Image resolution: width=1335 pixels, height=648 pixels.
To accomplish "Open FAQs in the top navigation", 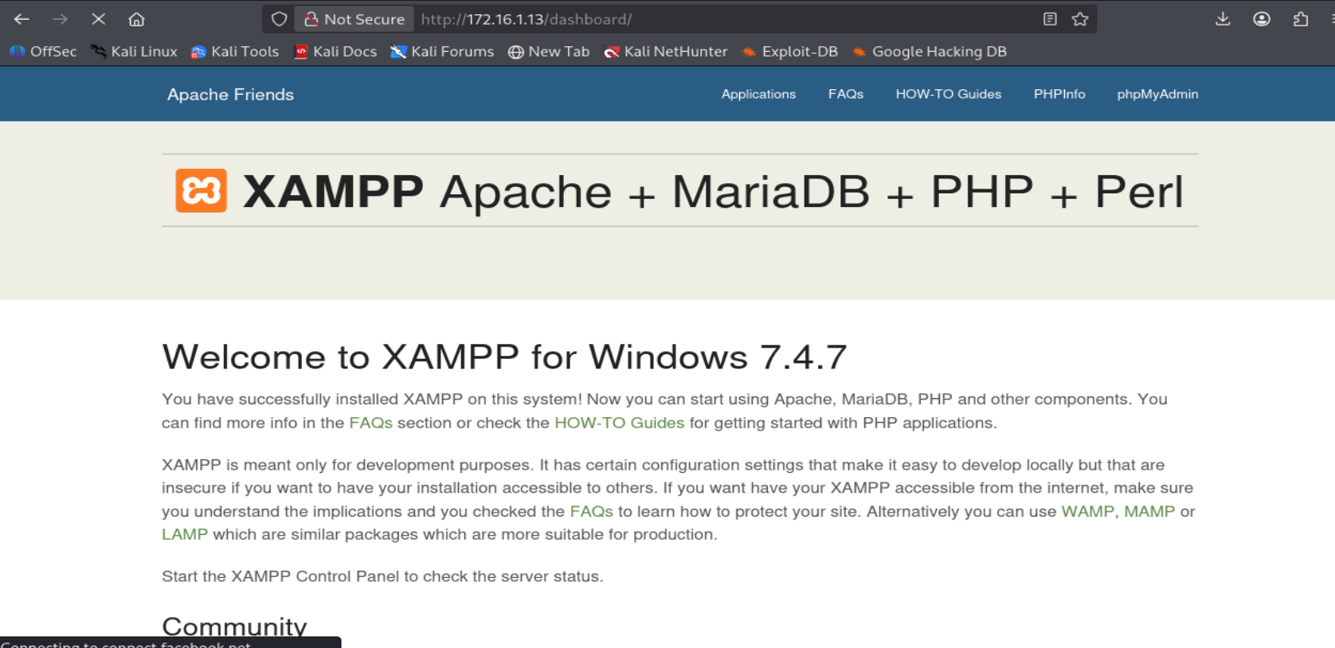I will pyautogui.click(x=846, y=94).
